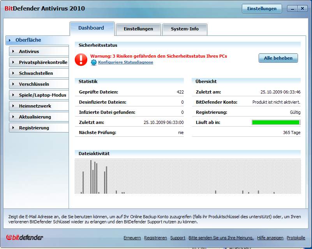Close the BitDefender window
The width and height of the screenshot is (312, 249).
302,9
